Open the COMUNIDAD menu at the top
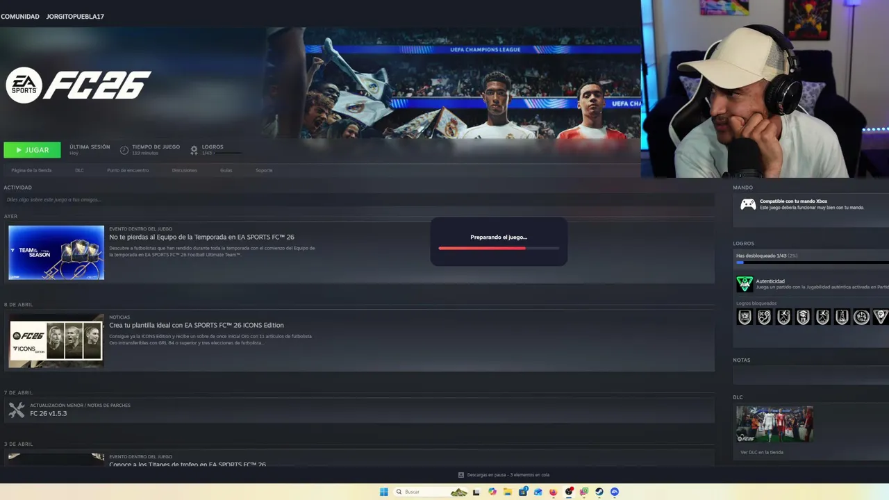The image size is (889, 500). click(x=20, y=16)
